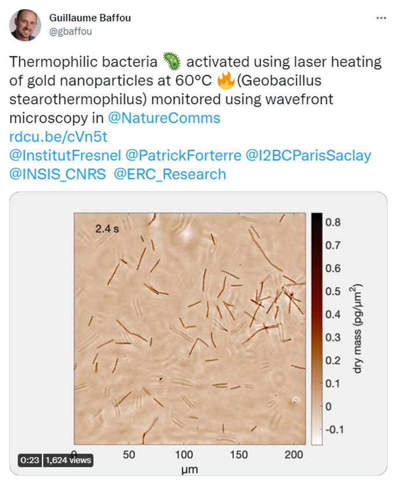Click the 0:23 video duration badge

[29, 460]
